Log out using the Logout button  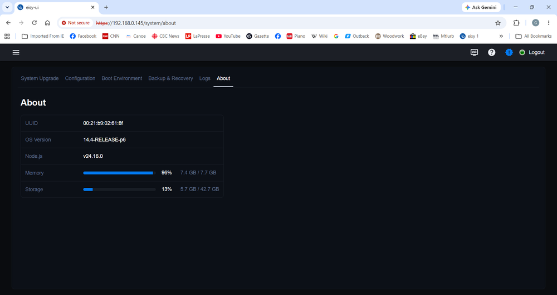(x=536, y=52)
